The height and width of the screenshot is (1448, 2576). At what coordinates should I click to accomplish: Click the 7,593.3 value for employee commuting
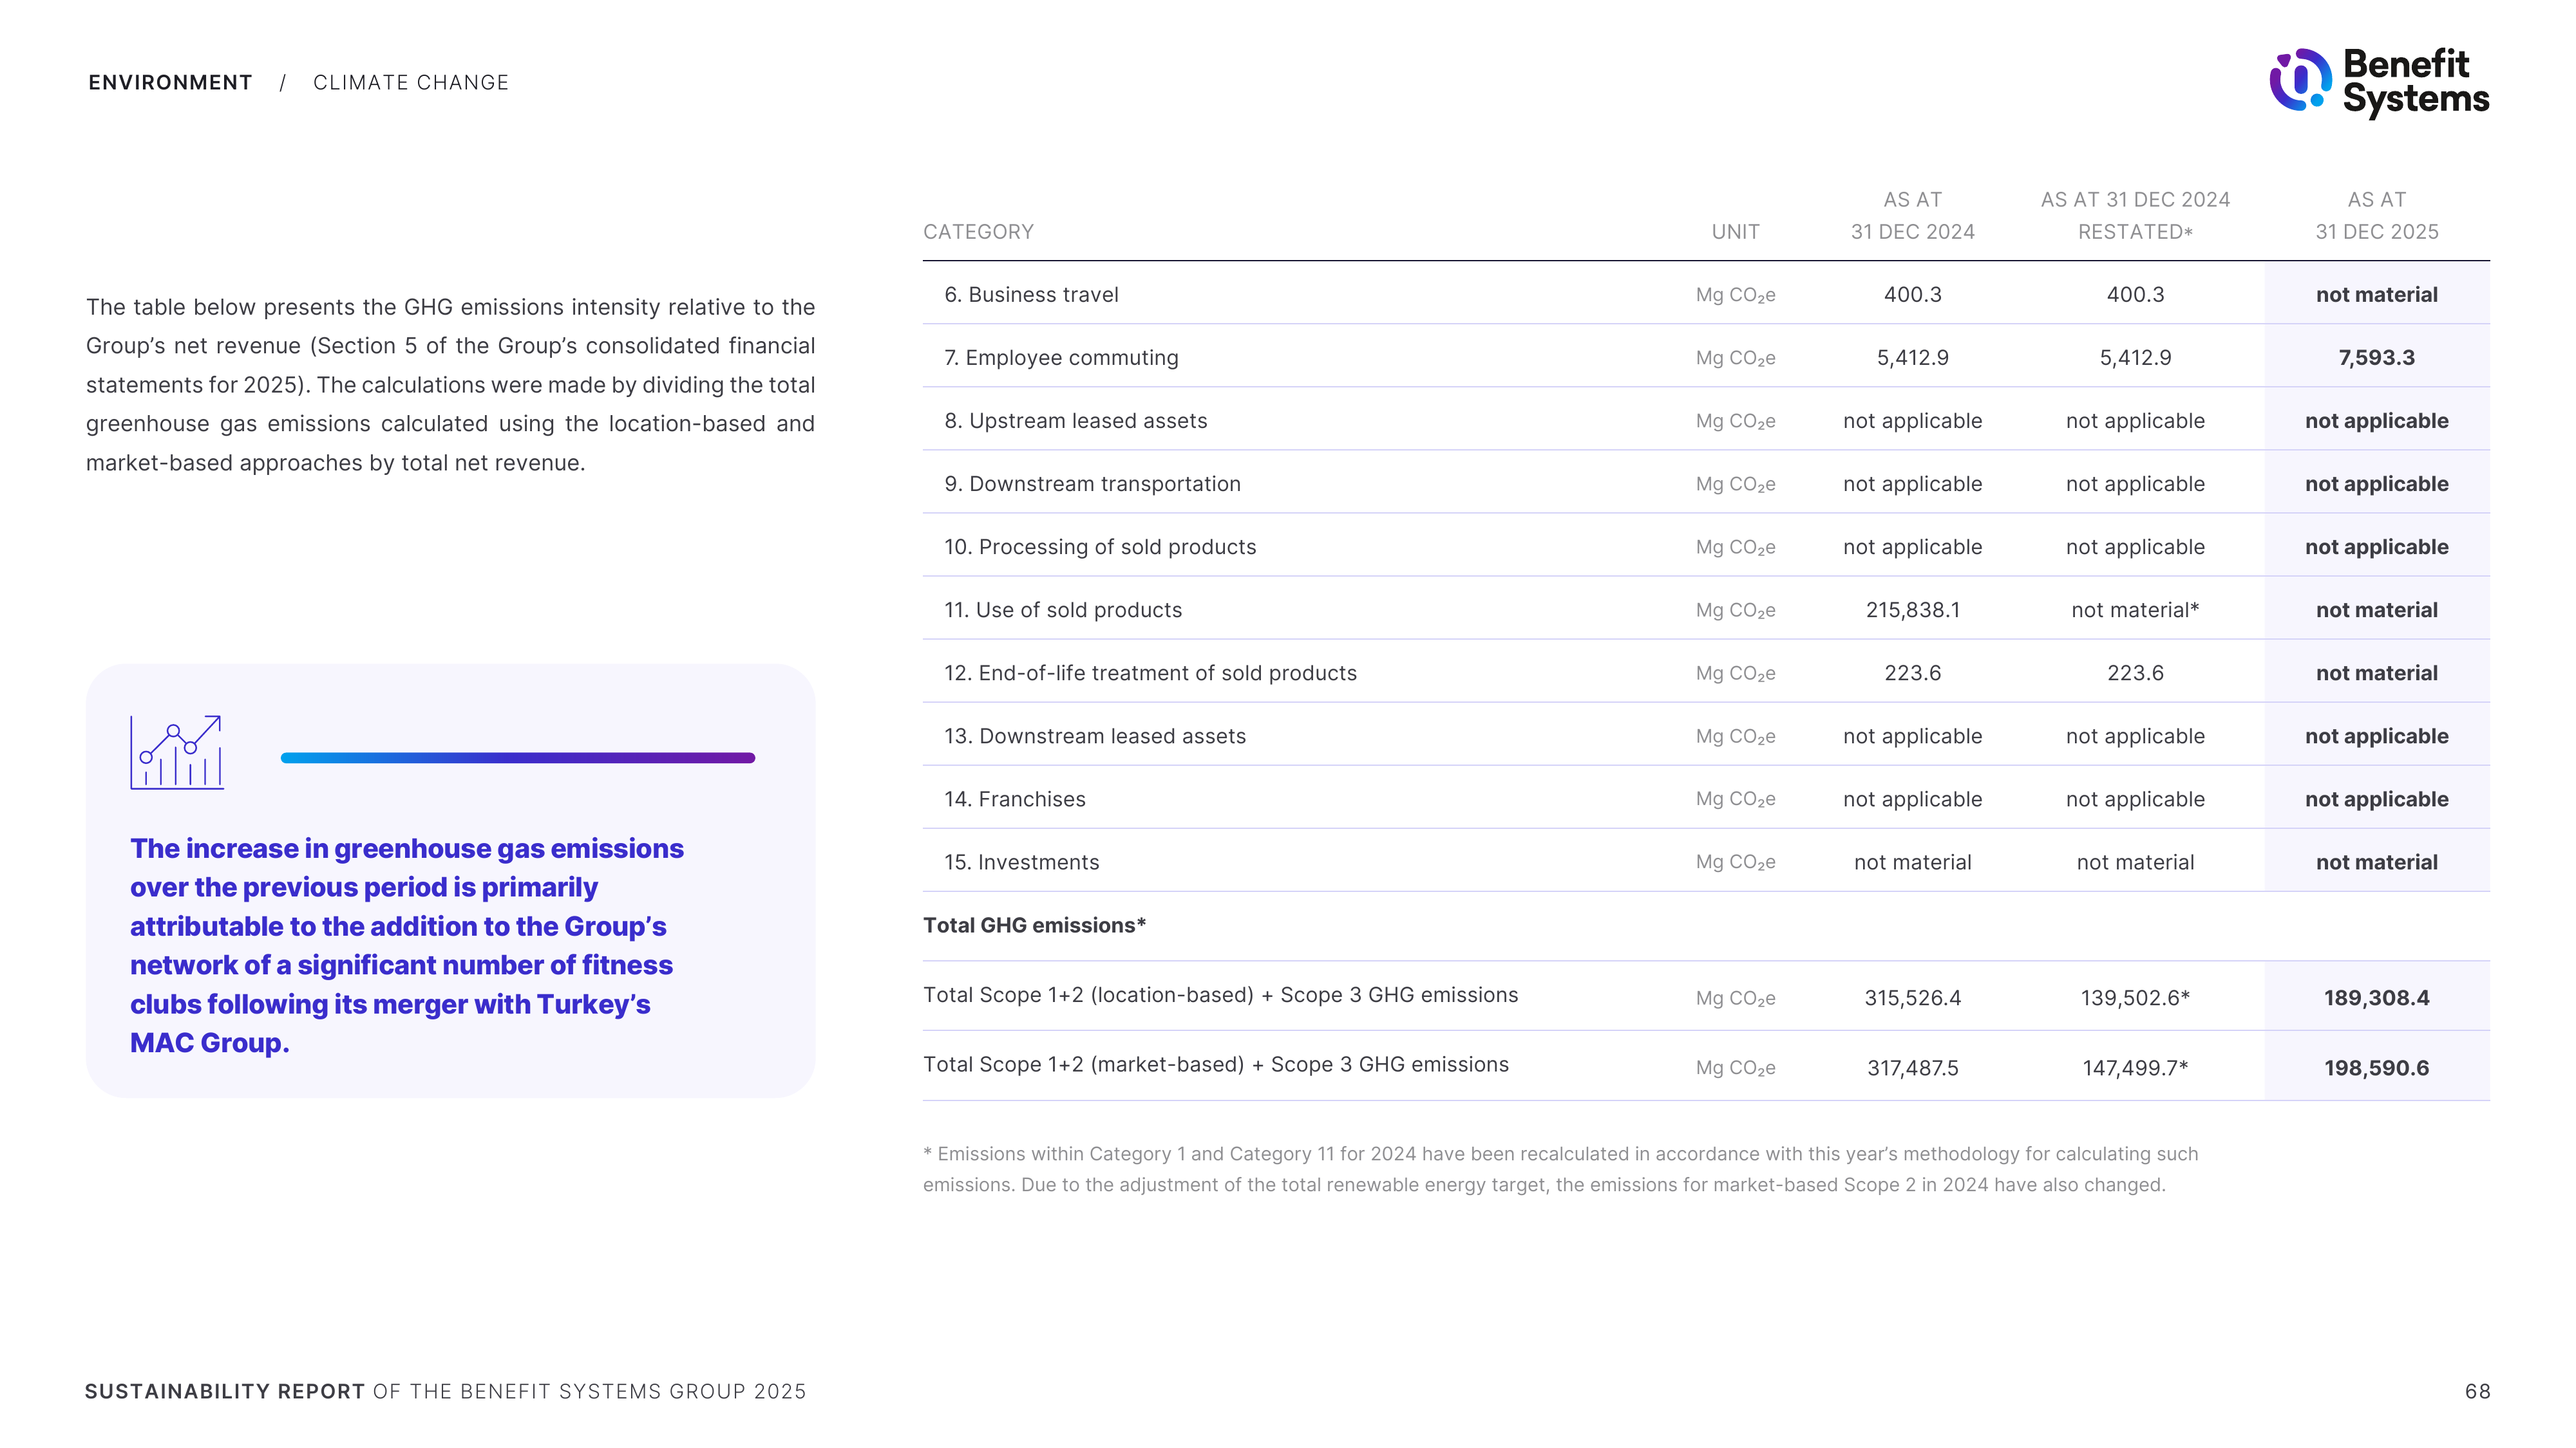pos(2376,358)
